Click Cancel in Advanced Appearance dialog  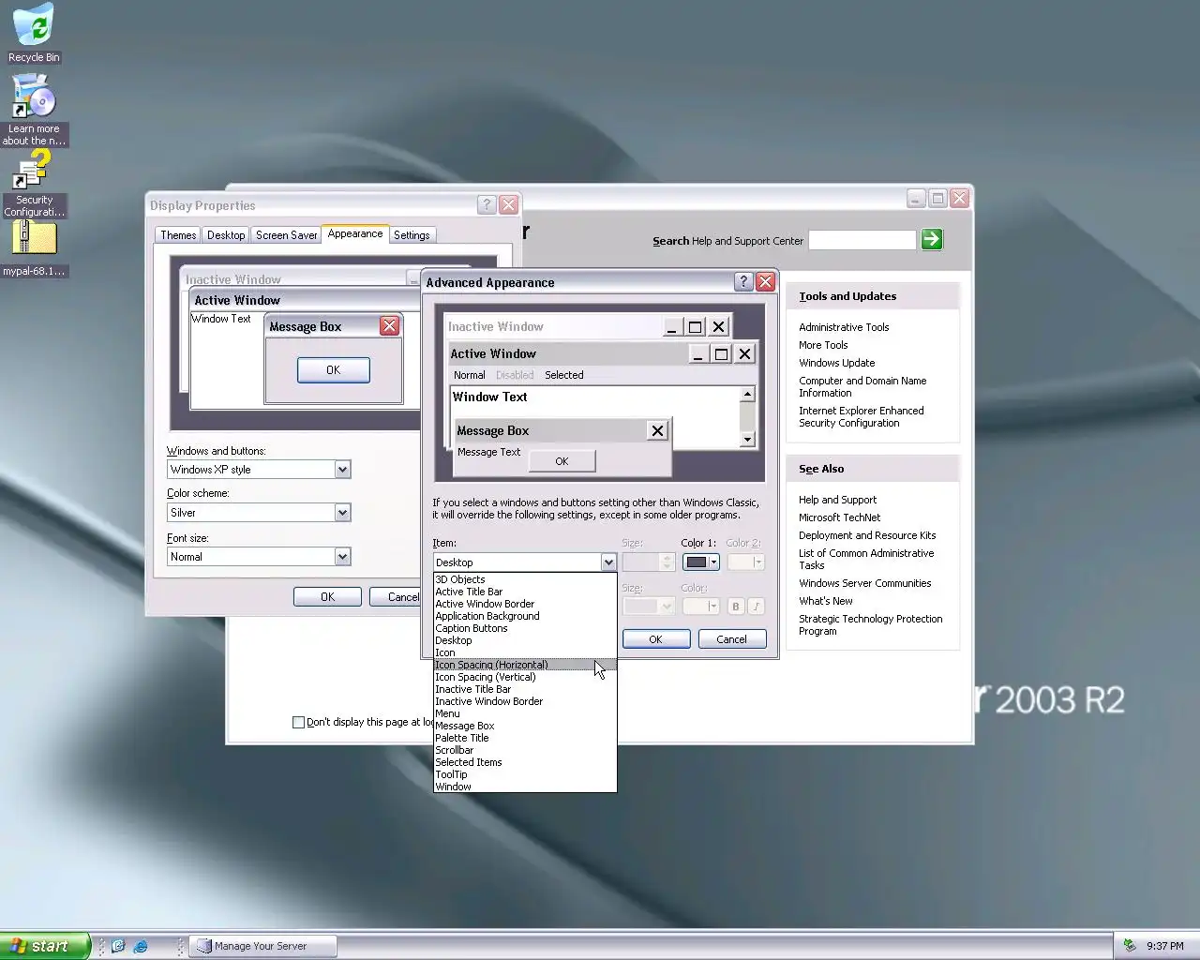tap(732, 639)
